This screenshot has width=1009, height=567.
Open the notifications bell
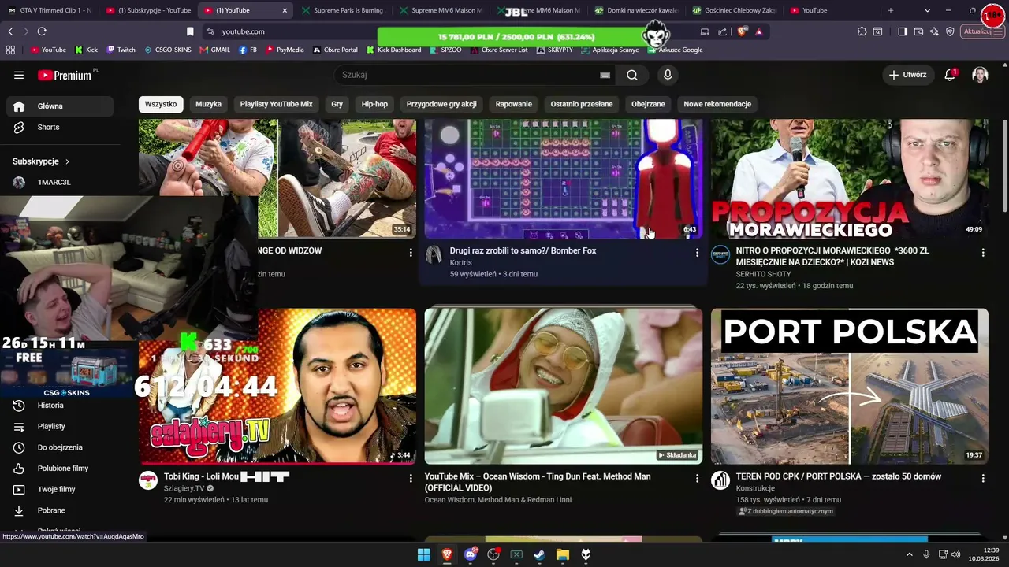pos(950,75)
